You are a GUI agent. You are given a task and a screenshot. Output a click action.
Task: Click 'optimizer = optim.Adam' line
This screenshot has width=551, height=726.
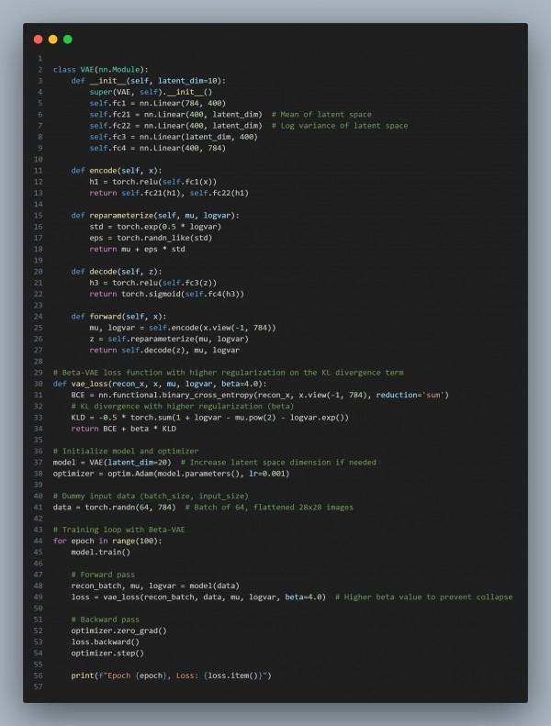pyautogui.click(x=171, y=474)
